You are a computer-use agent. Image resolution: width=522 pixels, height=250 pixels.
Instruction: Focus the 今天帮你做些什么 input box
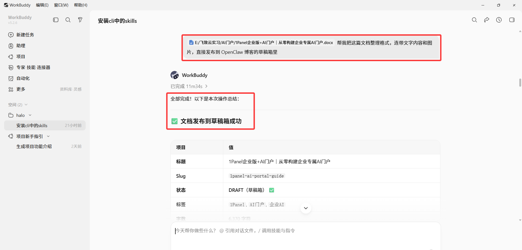(306, 236)
